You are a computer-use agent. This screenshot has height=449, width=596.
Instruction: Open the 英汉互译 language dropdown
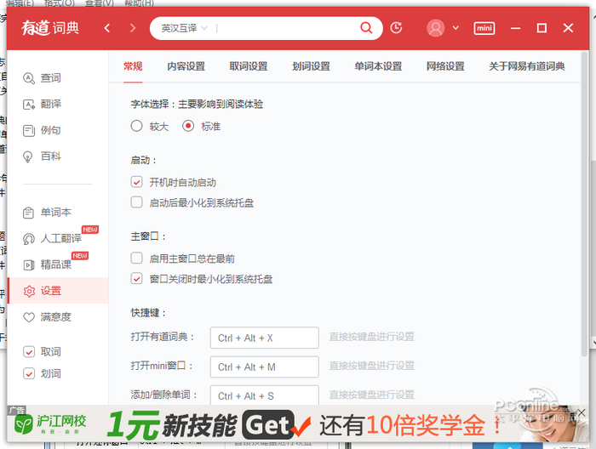(x=185, y=28)
